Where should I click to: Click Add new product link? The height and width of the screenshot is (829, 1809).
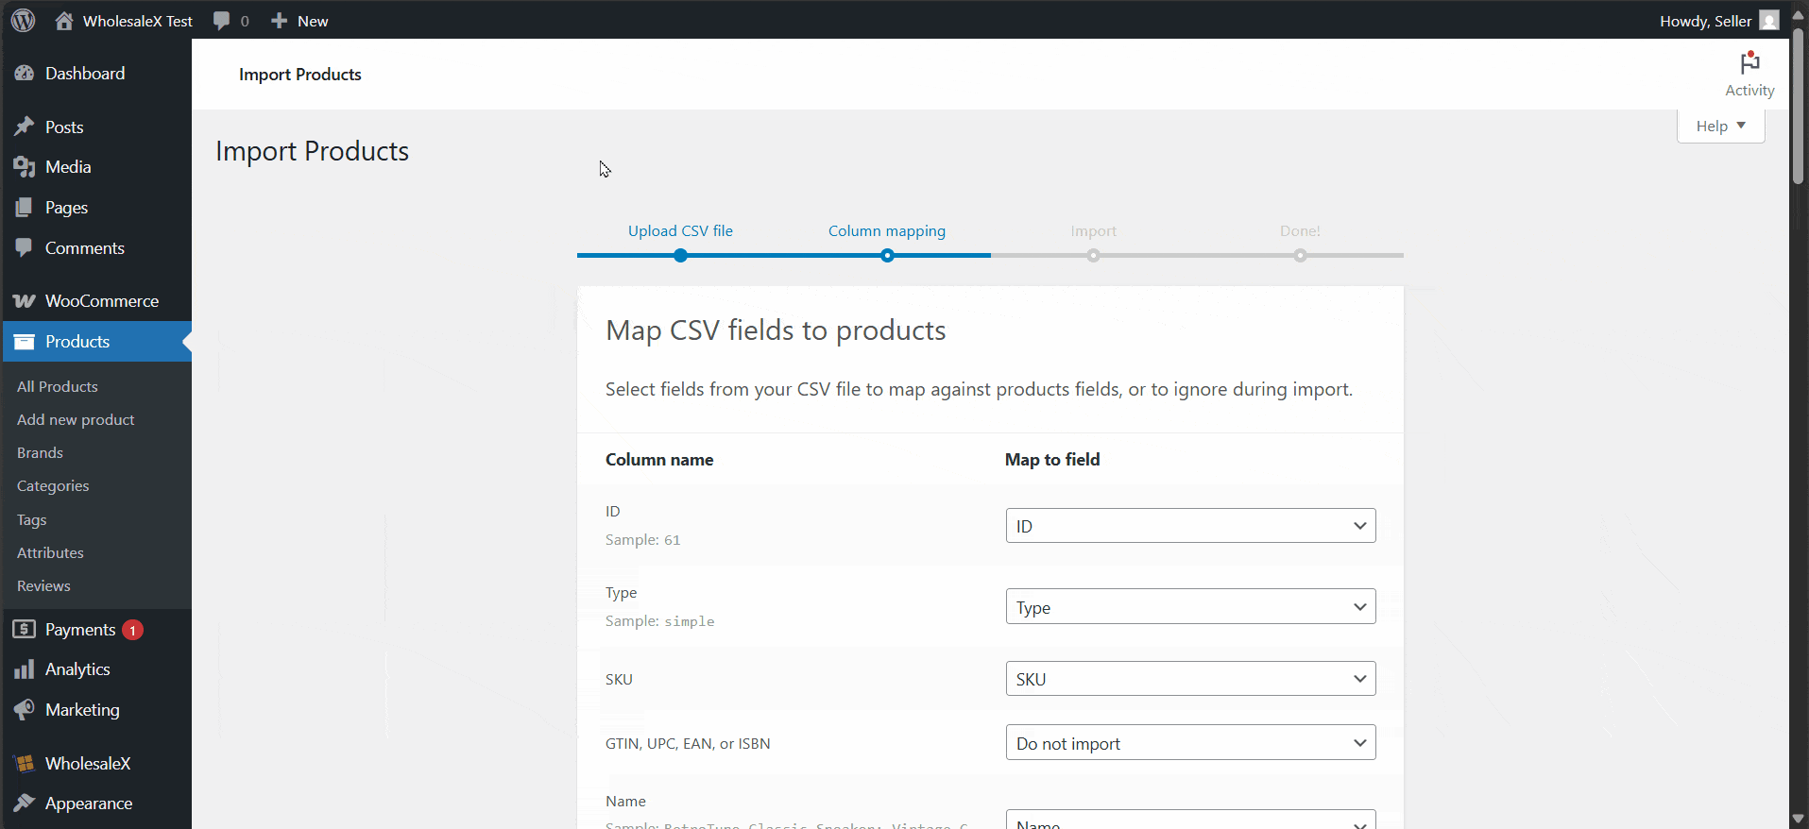click(x=76, y=419)
